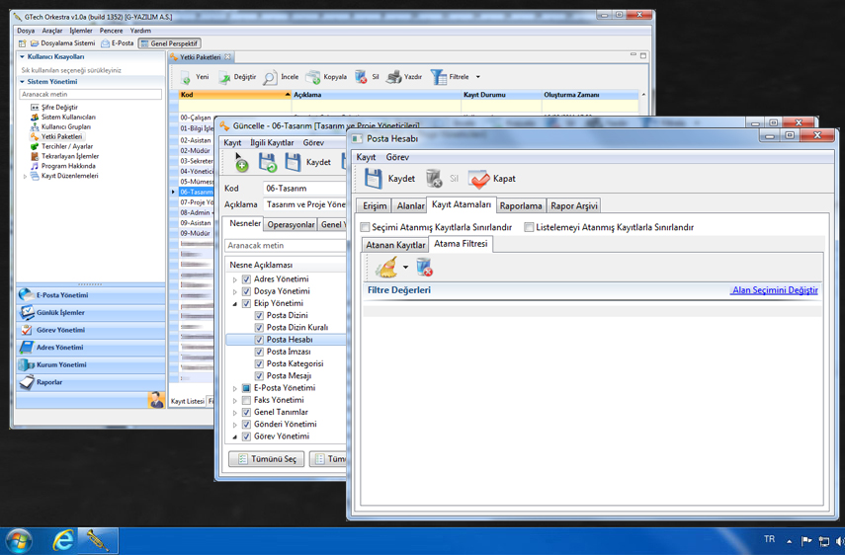The width and height of the screenshot is (845, 555).
Task: Click the Kaydet save icon in Posta Hesabı
Action: [374, 179]
